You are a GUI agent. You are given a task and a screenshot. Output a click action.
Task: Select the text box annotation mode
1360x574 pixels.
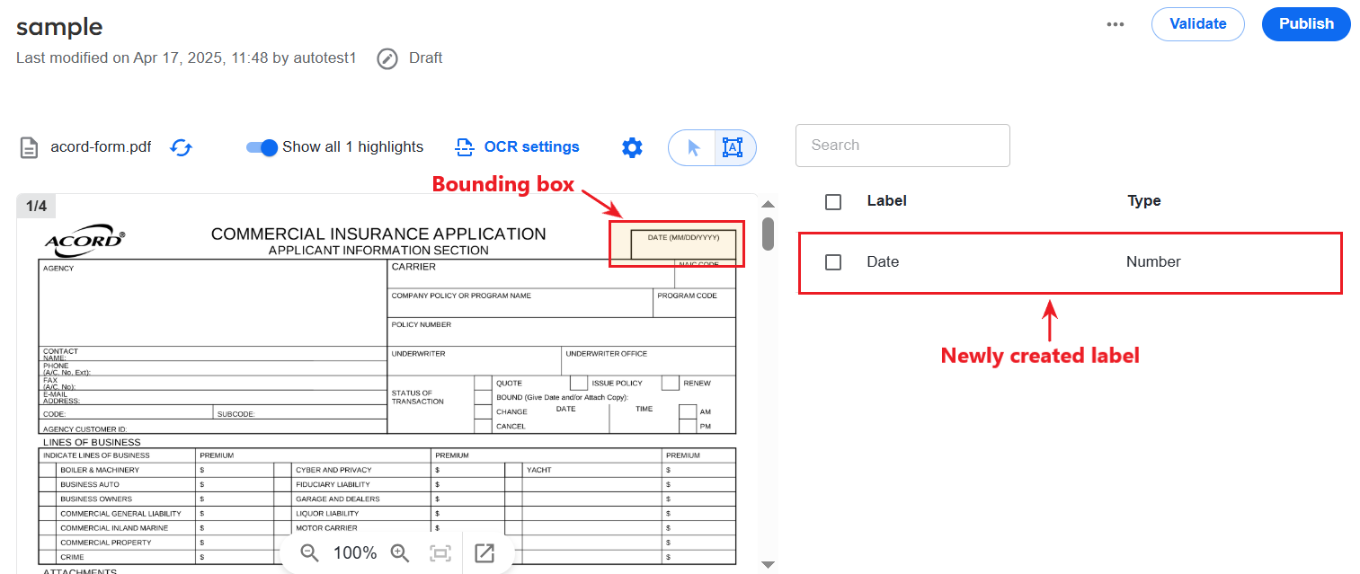(733, 148)
